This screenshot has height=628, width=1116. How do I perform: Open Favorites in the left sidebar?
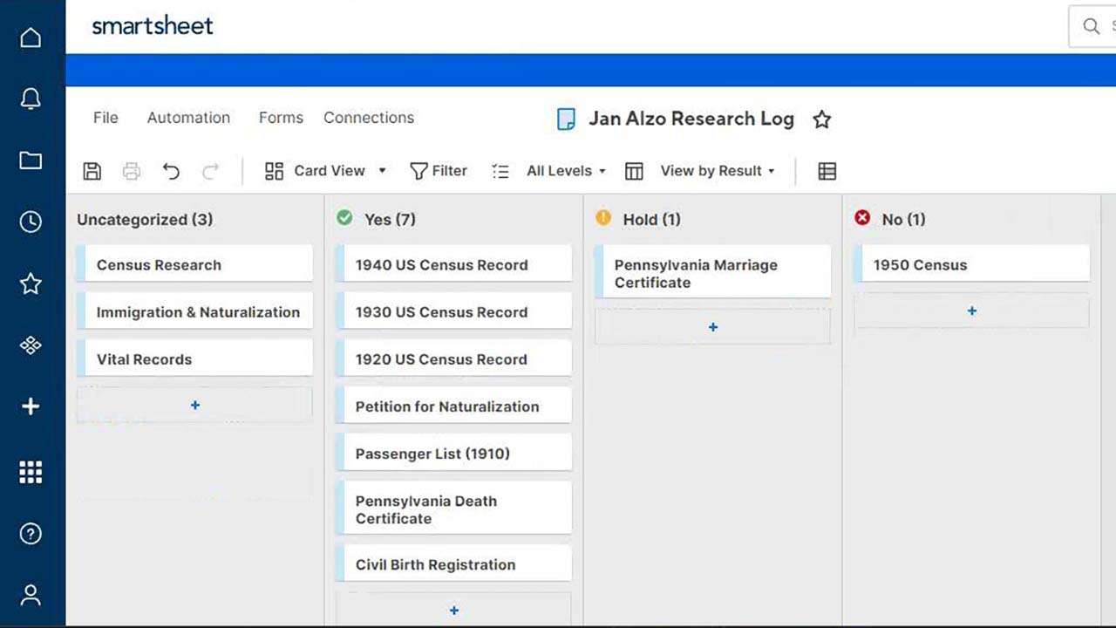(x=31, y=283)
